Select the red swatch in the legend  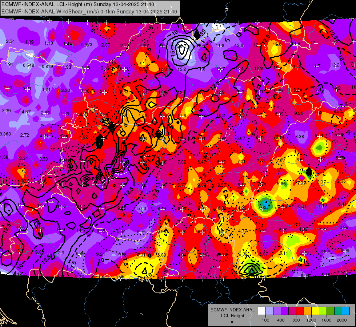pyautogui.click(x=300, y=311)
